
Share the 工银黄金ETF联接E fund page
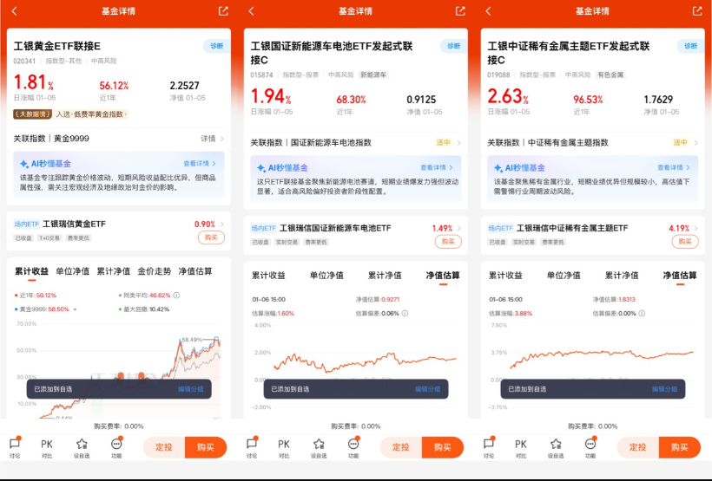coord(223,11)
